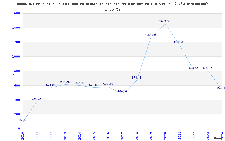Click the 2021 x-axis year label
Image resolution: width=225 pixels, height=141 pixels.
pos(179,136)
